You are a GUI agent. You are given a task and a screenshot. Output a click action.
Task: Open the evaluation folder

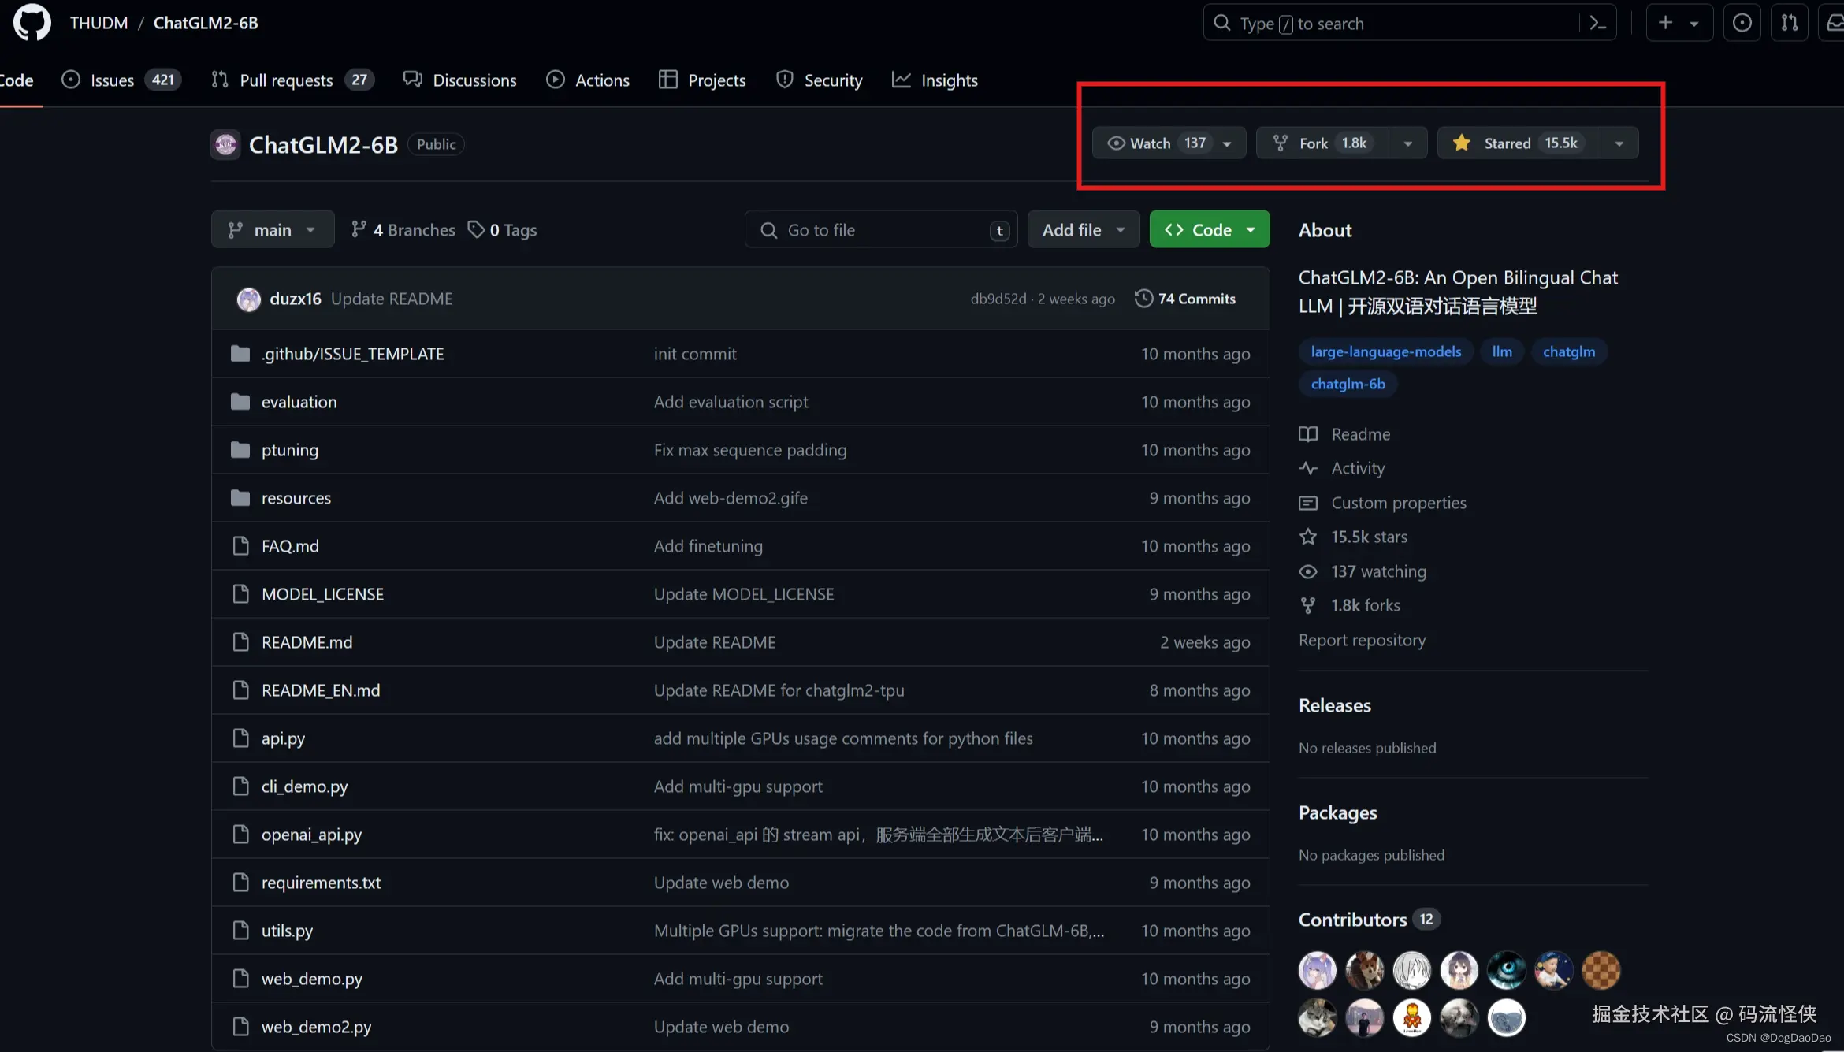[x=299, y=402]
